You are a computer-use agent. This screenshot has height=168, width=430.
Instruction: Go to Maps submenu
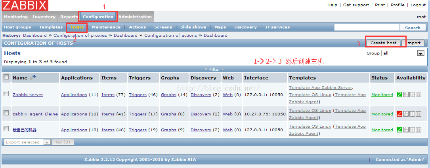220,27
